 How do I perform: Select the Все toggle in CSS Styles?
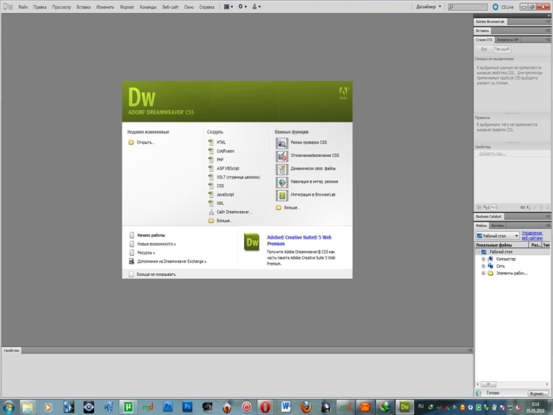484,49
